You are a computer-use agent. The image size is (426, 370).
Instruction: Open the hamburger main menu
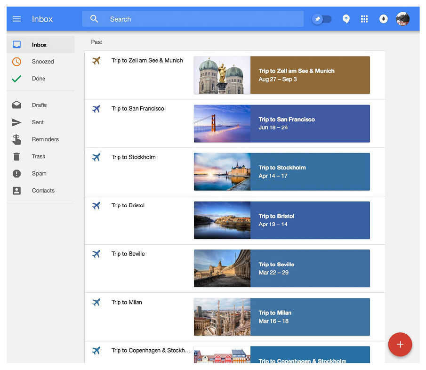(16, 19)
